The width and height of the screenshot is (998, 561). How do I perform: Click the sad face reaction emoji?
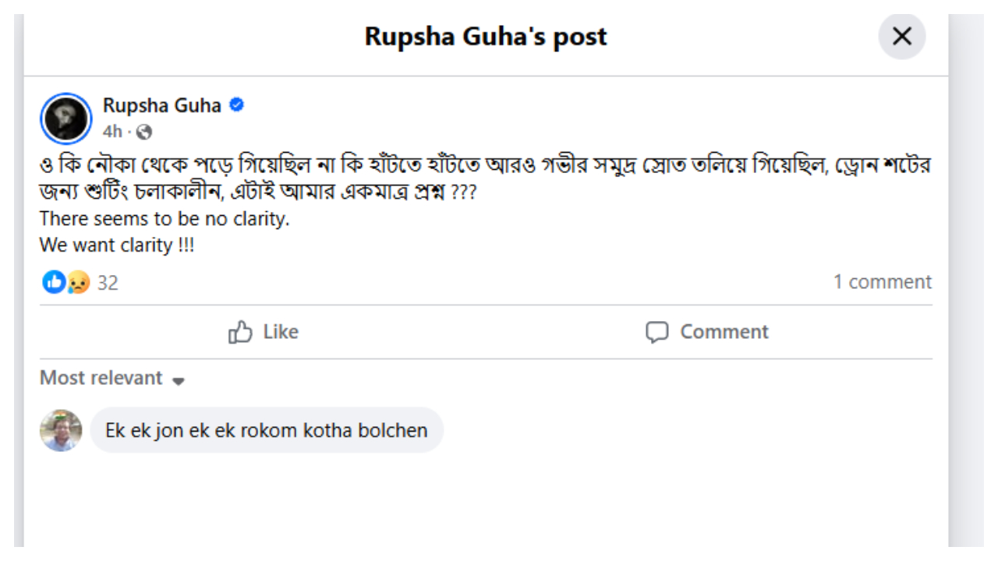coord(78,282)
